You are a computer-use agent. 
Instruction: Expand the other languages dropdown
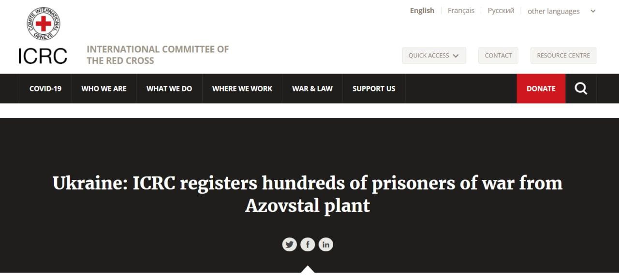[561, 11]
